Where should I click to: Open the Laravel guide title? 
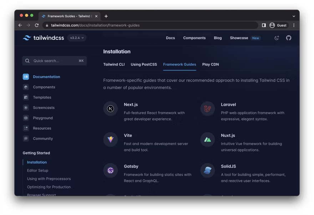click(x=228, y=105)
